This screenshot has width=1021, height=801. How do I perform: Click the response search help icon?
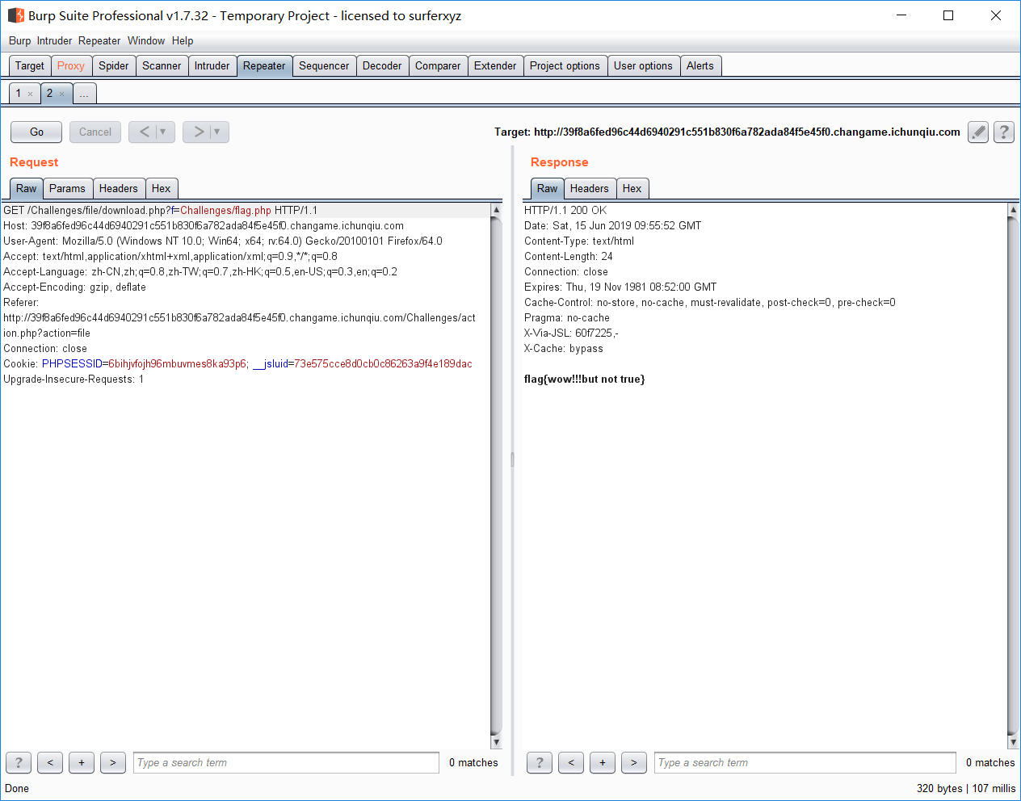540,762
